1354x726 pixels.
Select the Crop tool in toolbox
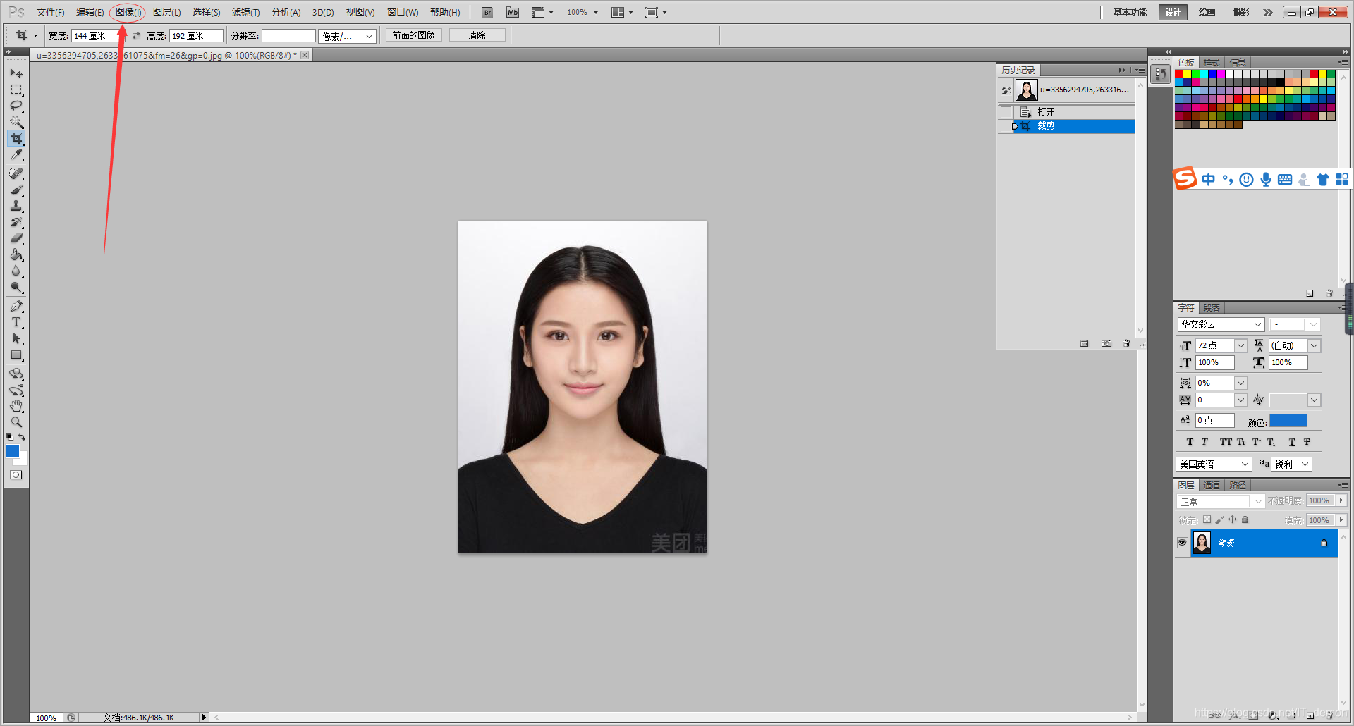pos(16,138)
